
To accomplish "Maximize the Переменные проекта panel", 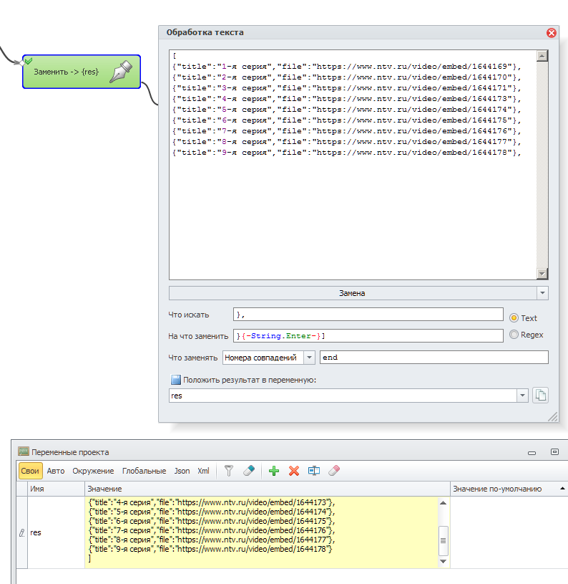I will coord(554,451).
